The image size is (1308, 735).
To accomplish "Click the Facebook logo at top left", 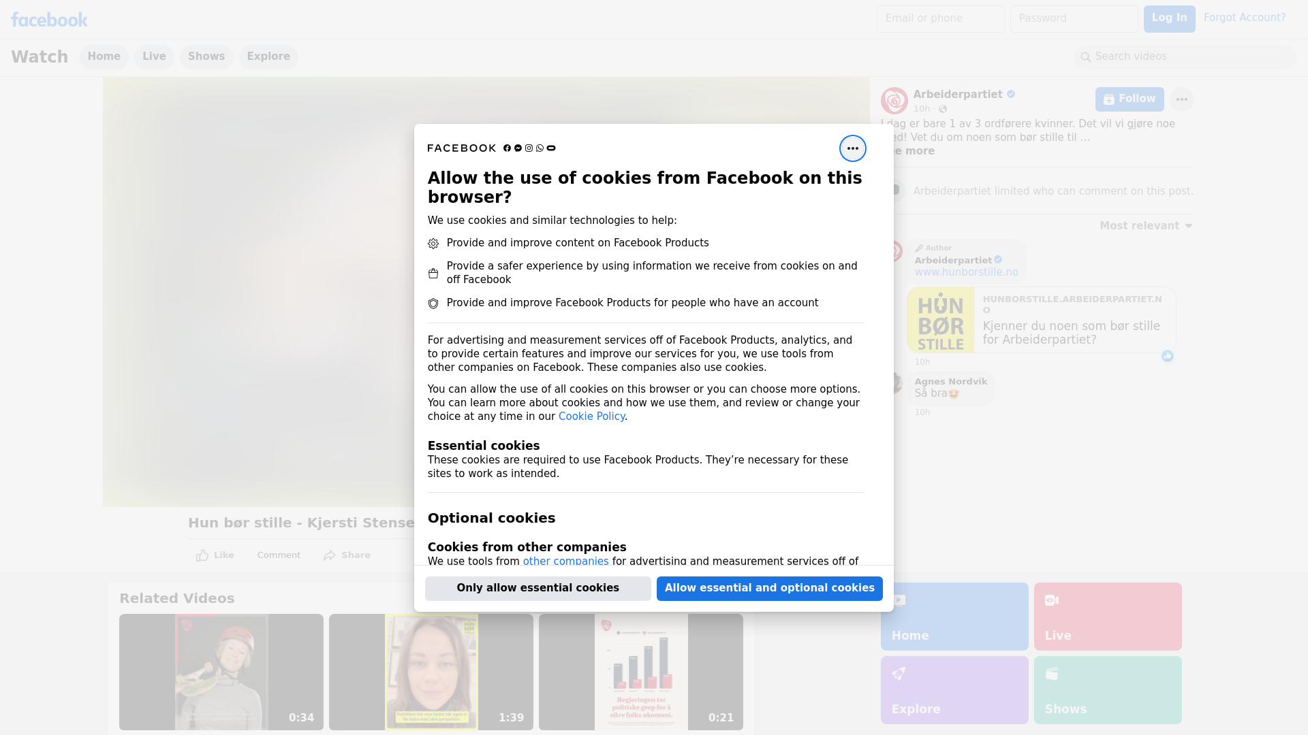I will (49, 20).
